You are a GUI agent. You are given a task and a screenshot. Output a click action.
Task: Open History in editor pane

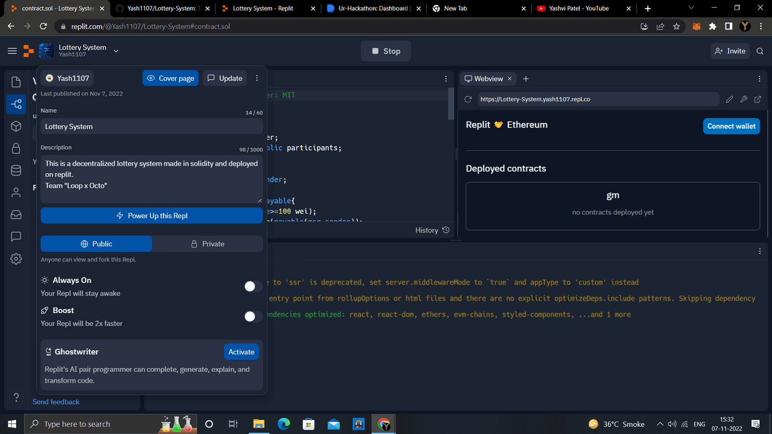[432, 230]
